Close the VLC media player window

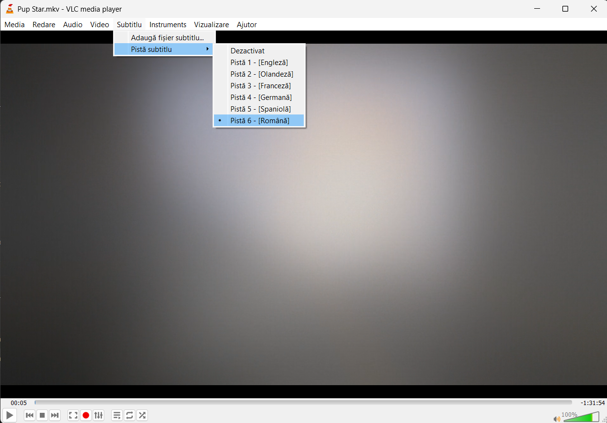593,9
